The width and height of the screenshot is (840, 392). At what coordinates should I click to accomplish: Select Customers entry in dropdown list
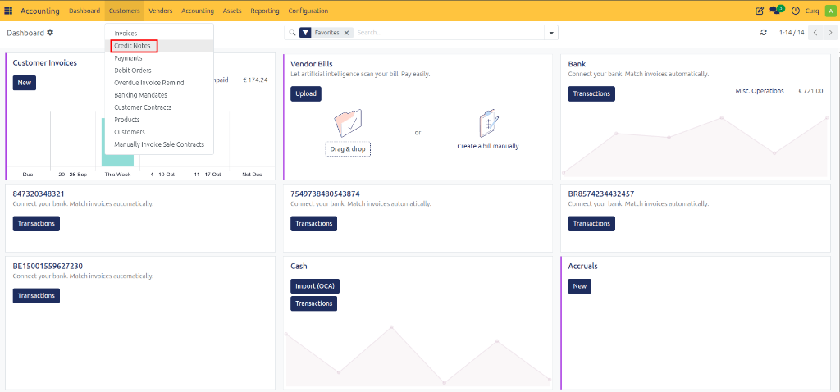click(160, 132)
